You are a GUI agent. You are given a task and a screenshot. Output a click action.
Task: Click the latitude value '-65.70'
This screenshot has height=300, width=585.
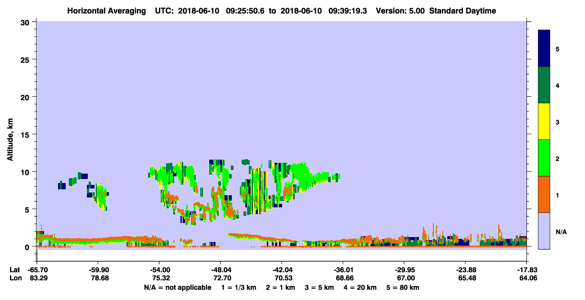(37, 270)
